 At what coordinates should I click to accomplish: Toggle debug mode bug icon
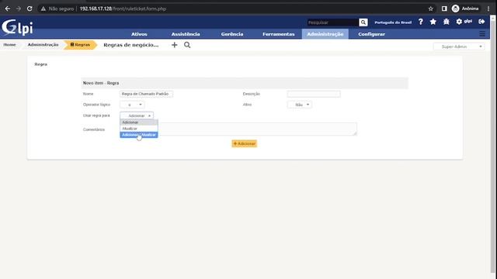[447, 22]
